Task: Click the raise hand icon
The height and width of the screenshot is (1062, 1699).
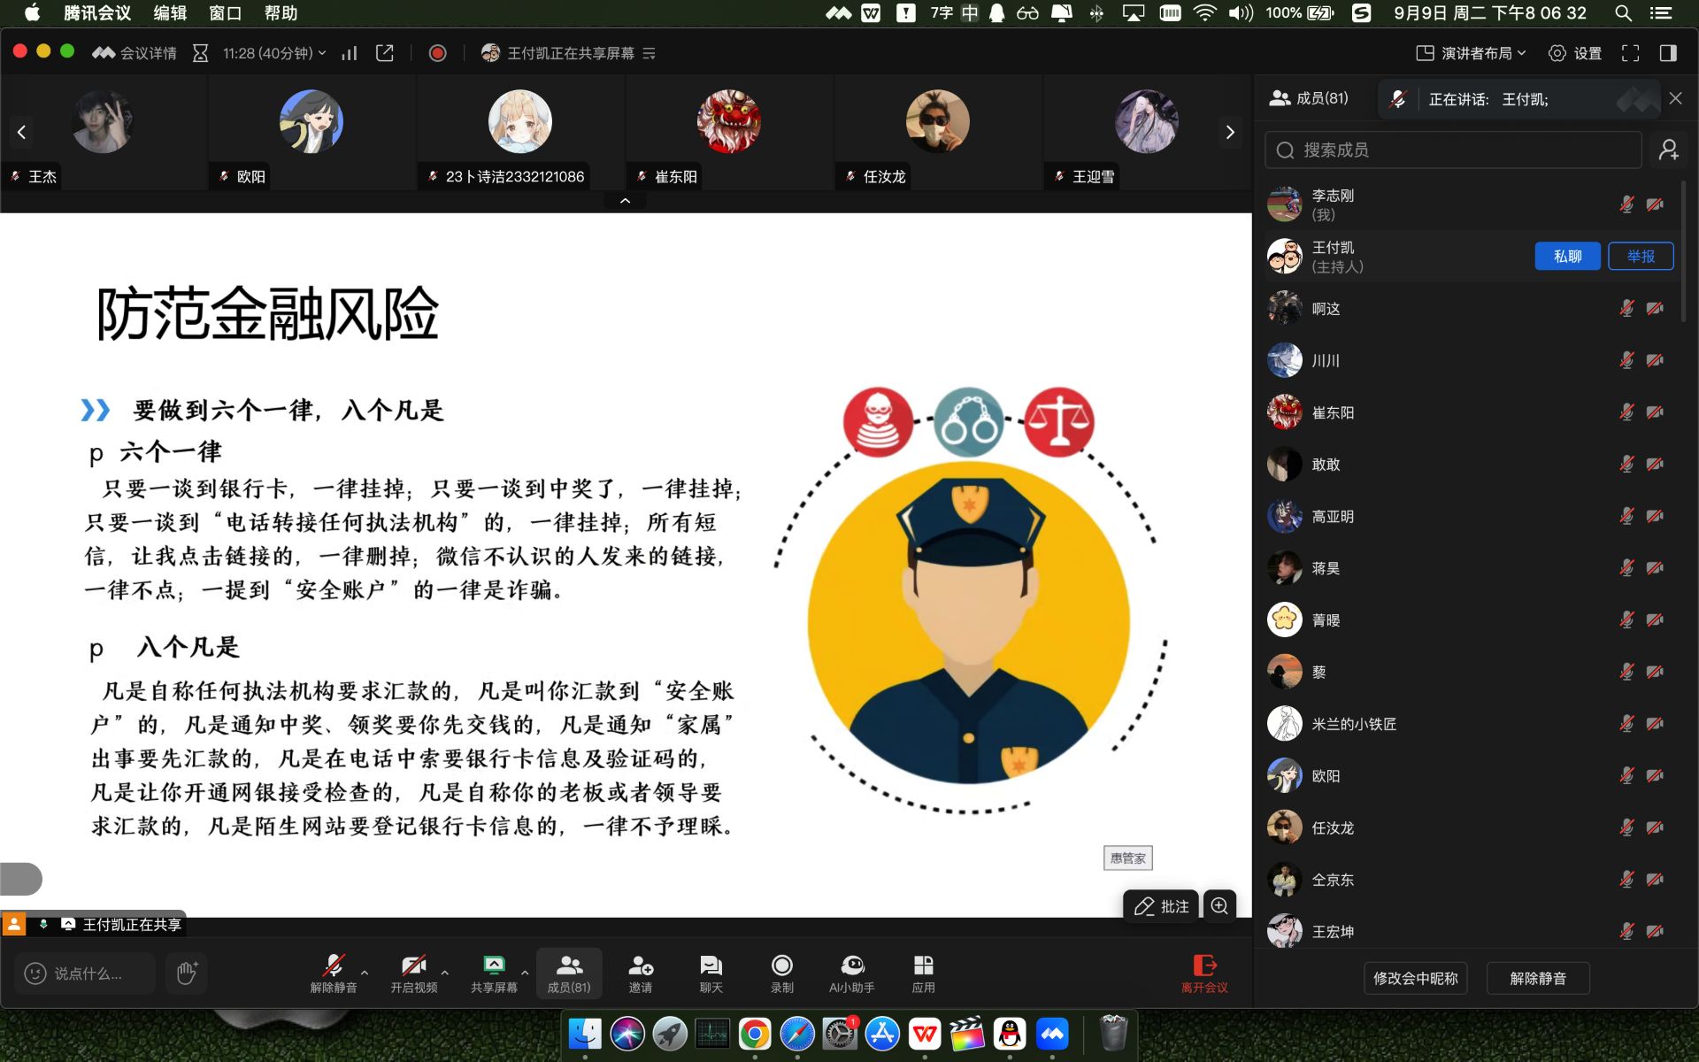Action: (186, 973)
